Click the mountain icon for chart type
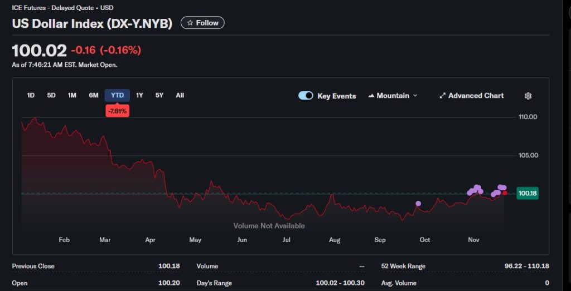The height and width of the screenshot is (291, 571). pos(371,96)
